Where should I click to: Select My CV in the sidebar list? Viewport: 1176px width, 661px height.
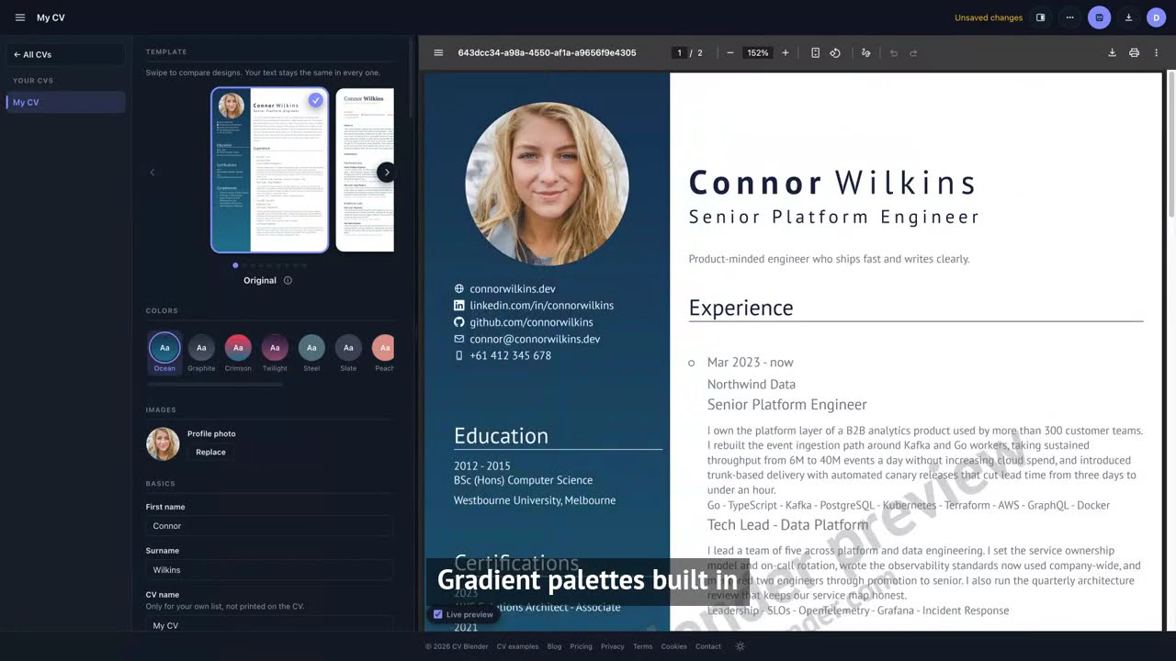[66, 103]
